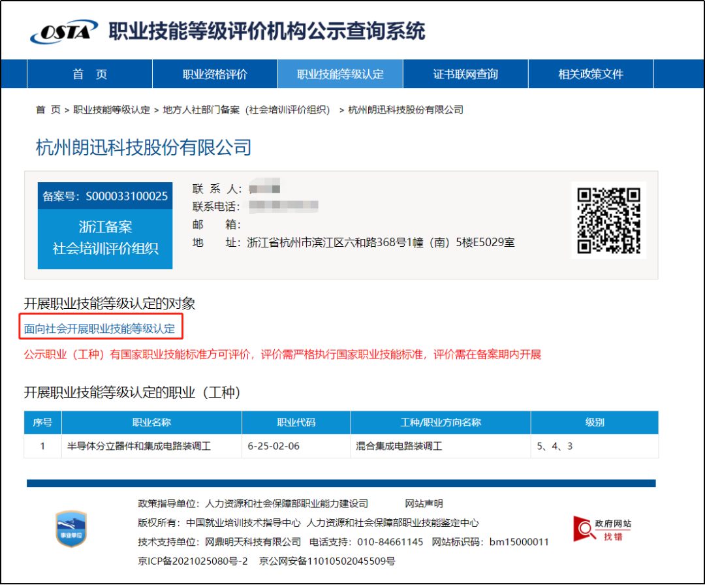This screenshot has height=585, width=705.
Task: Click the 京ICP备2021025080号-2 footer link
Action: click(193, 561)
